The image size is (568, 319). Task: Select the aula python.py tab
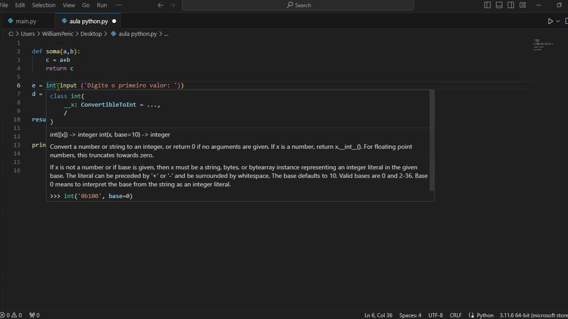[88, 21]
